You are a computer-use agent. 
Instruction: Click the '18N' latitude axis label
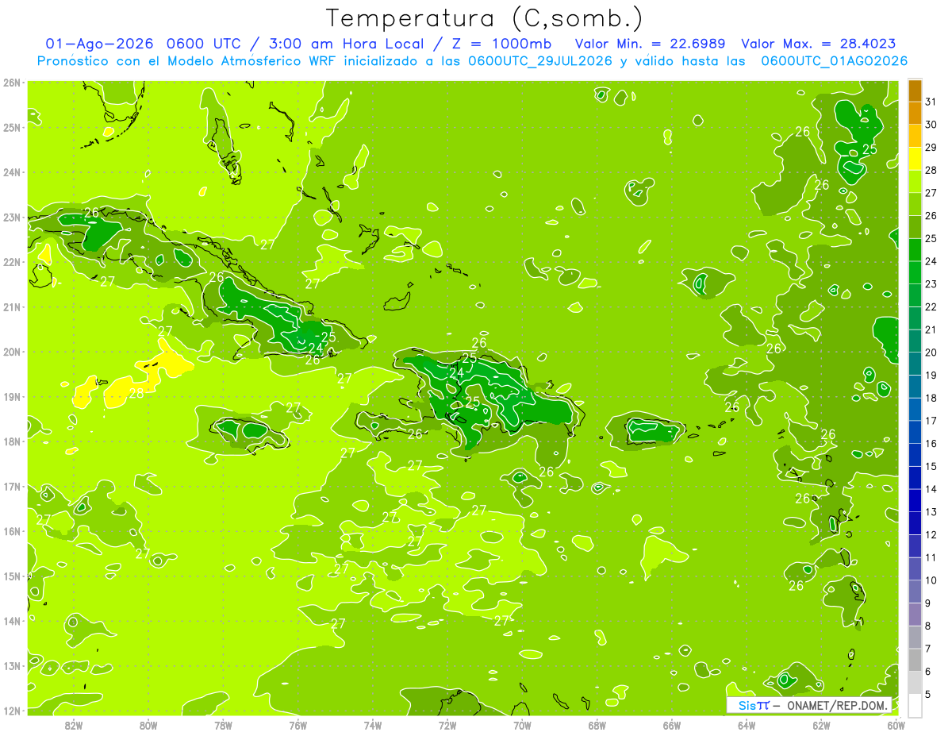point(11,441)
